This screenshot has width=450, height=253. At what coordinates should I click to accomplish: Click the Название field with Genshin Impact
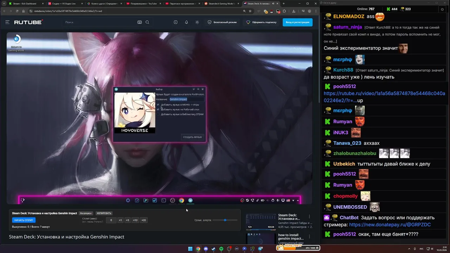(x=186, y=99)
